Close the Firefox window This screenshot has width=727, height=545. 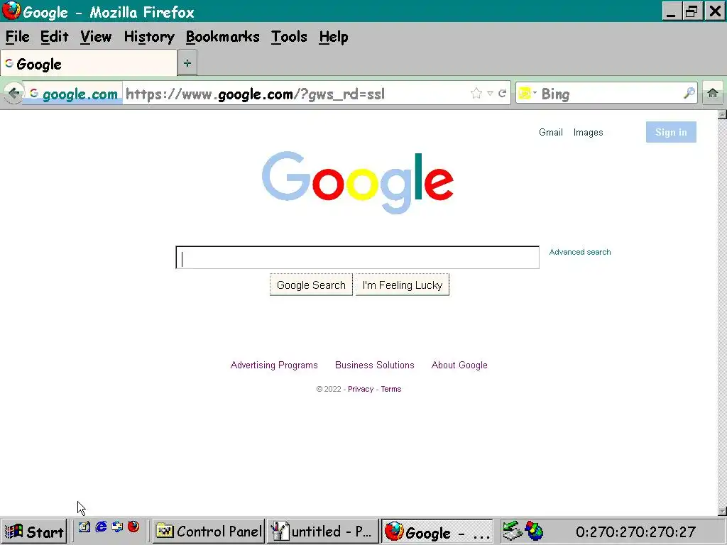point(714,11)
